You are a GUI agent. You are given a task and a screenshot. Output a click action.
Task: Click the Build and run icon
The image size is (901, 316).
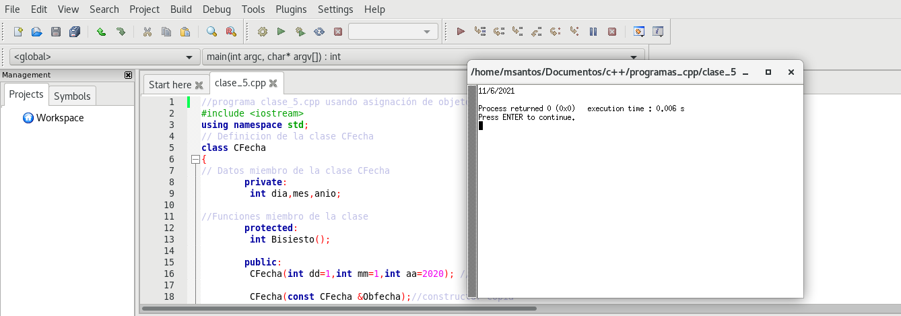click(300, 32)
